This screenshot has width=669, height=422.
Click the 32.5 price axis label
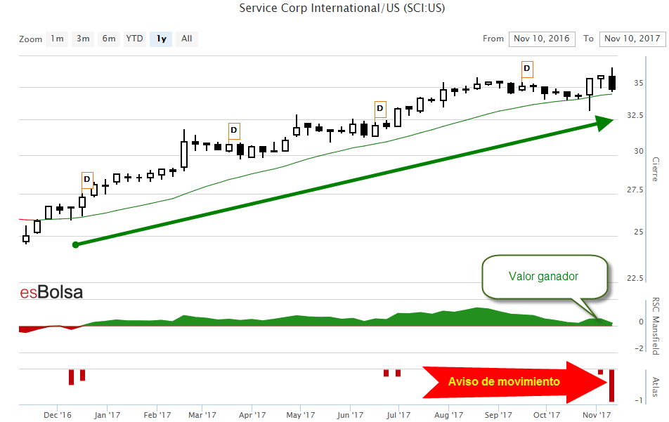click(x=635, y=116)
